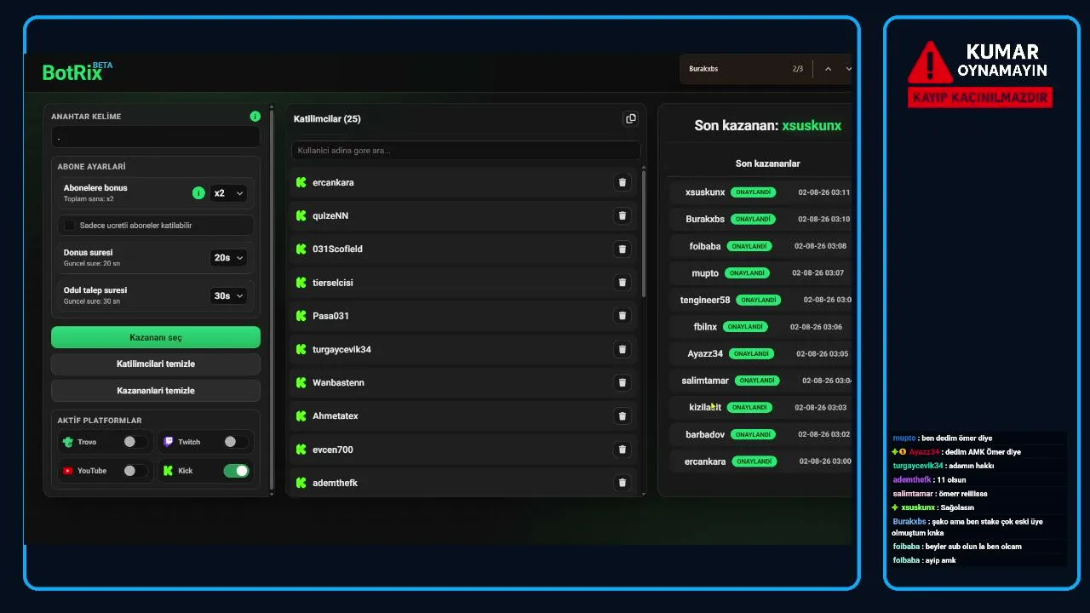The width and height of the screenshot is (1090, 613).
Task: Open the x2 subscriber bonus dropdown
Action: coord(228,193)
